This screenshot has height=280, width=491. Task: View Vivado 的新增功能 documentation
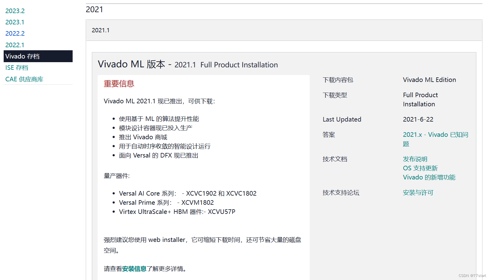coord(429,177)
